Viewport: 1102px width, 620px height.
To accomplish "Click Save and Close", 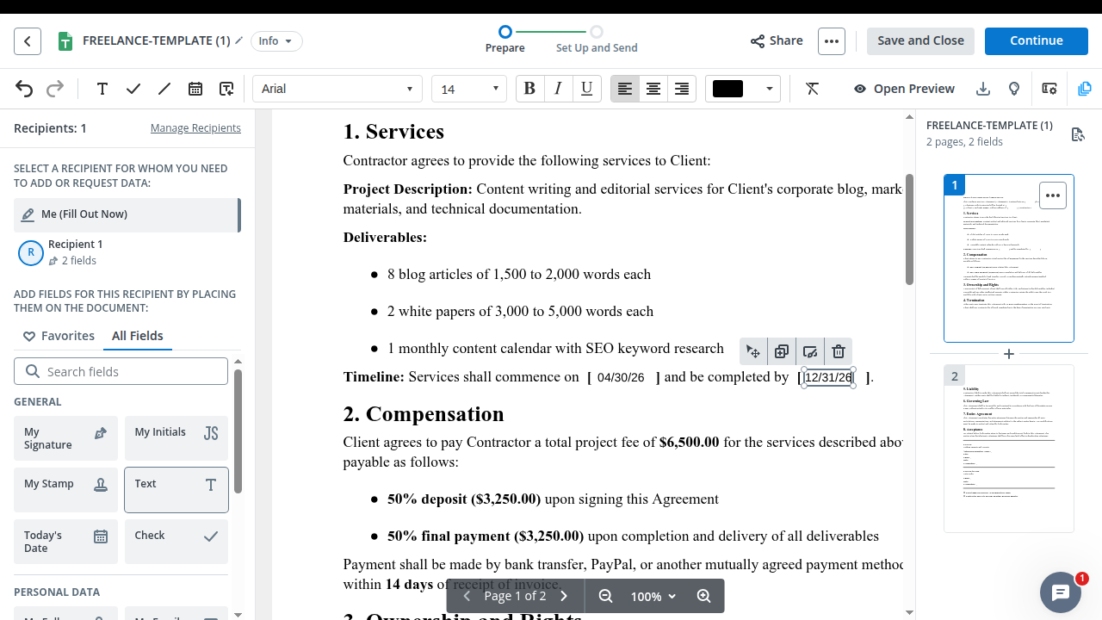I will (x=920, y=40).
